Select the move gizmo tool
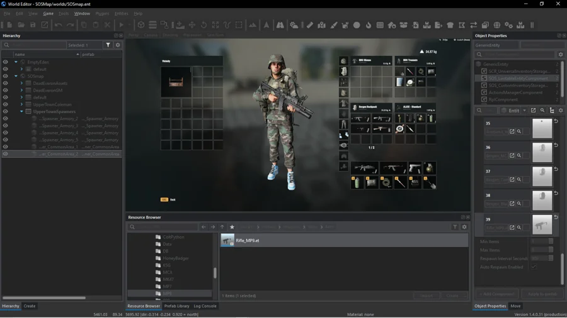This screenshot has height=318, width=567. click(192, 25)
